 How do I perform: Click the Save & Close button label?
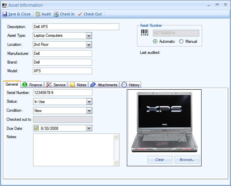point(19,14)
